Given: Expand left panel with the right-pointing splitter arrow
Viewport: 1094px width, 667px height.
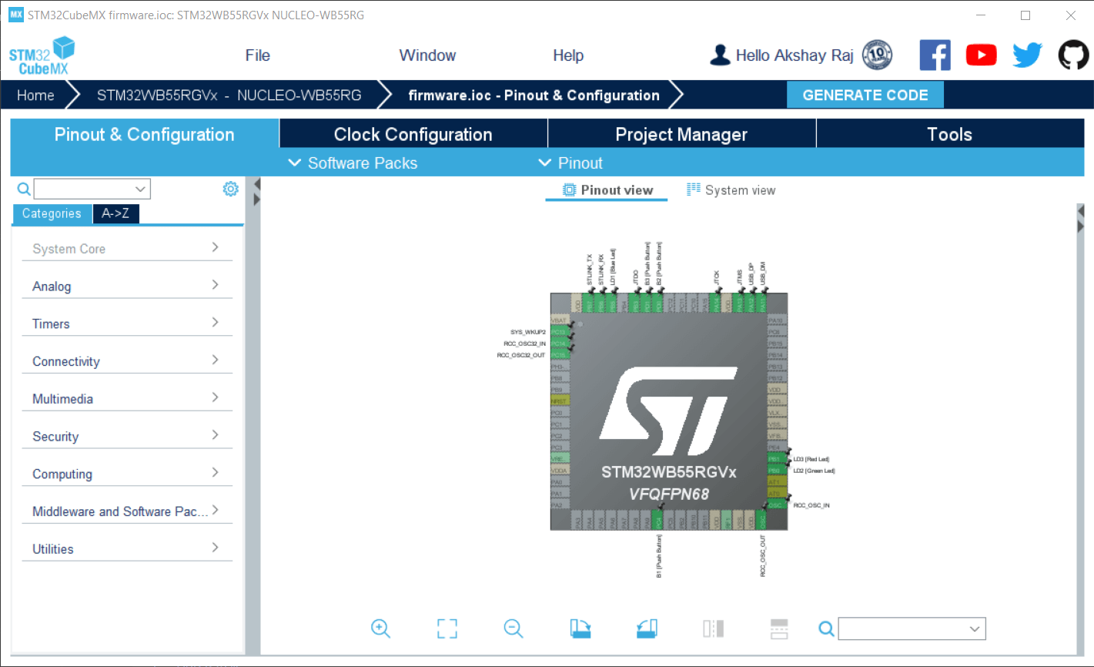Looking at the screenshot, I should (x=257, y=199).
